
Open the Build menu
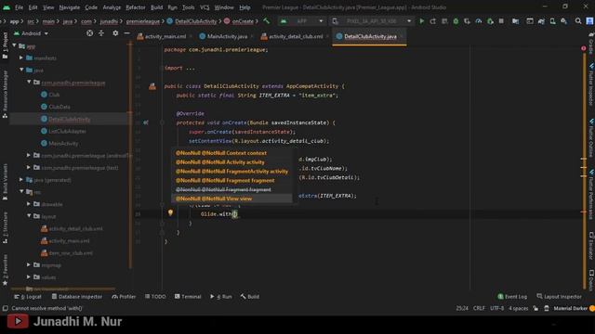pyautogui.click(x=156, y=7)
